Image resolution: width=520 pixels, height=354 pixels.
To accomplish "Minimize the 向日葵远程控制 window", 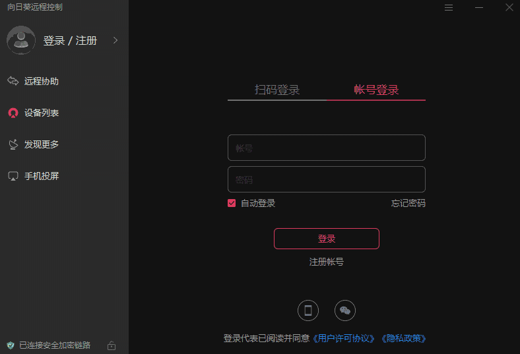I will click(x=479, y=7).
